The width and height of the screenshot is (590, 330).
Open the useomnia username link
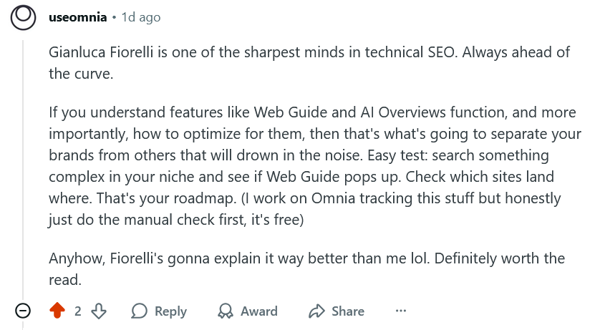click(76, 16)
